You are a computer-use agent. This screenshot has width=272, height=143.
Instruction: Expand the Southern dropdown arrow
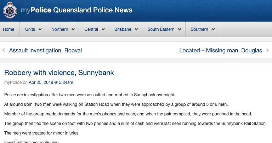click(213, 29)
